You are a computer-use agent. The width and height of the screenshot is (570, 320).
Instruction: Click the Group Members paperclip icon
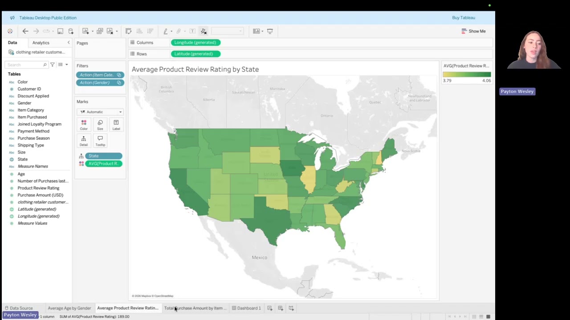(x=179, y=31)
